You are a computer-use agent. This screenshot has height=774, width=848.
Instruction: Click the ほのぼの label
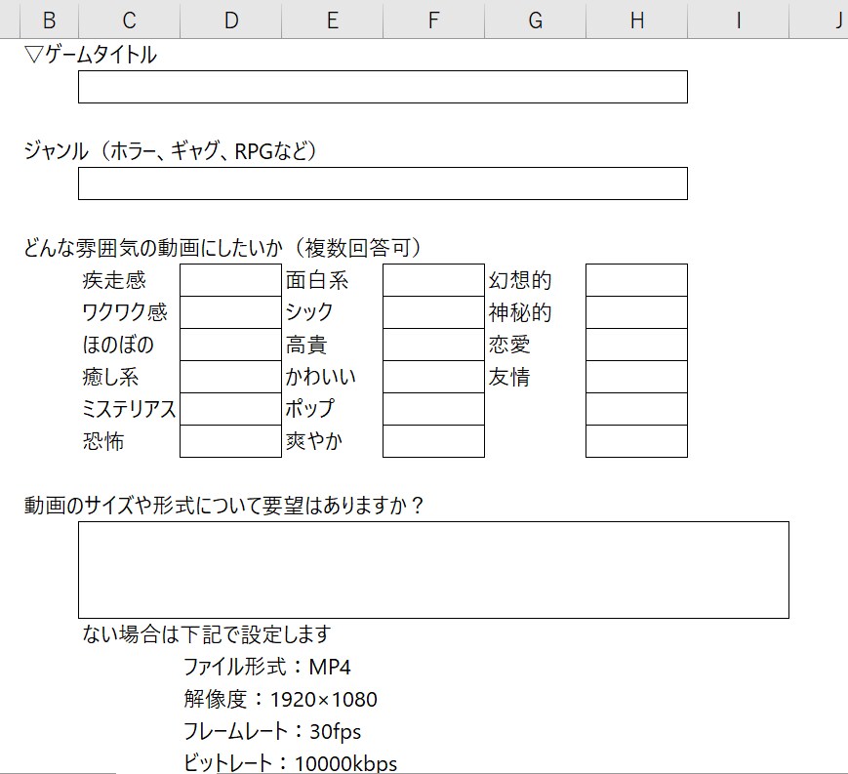pos(118,345)
